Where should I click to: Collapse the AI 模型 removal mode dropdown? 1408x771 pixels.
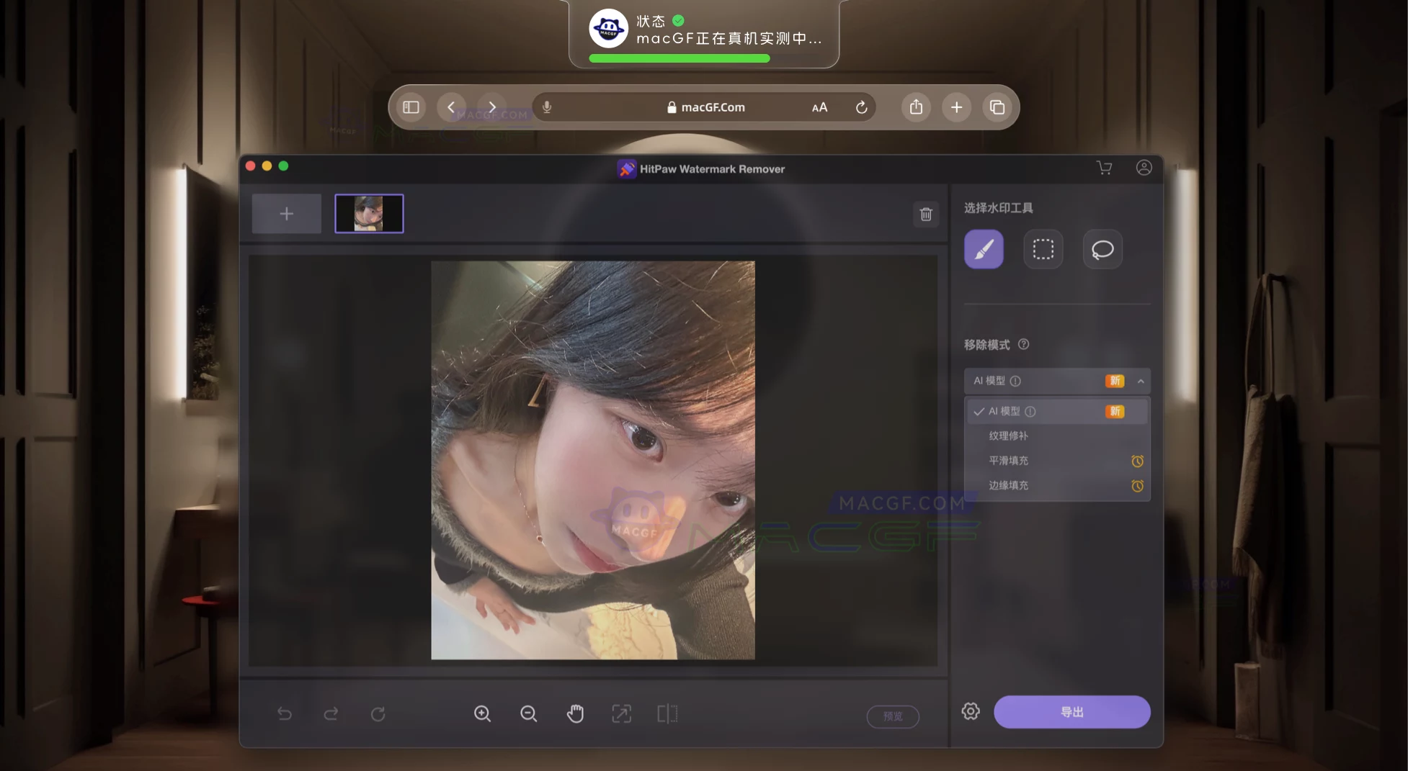pos(1140,381)
